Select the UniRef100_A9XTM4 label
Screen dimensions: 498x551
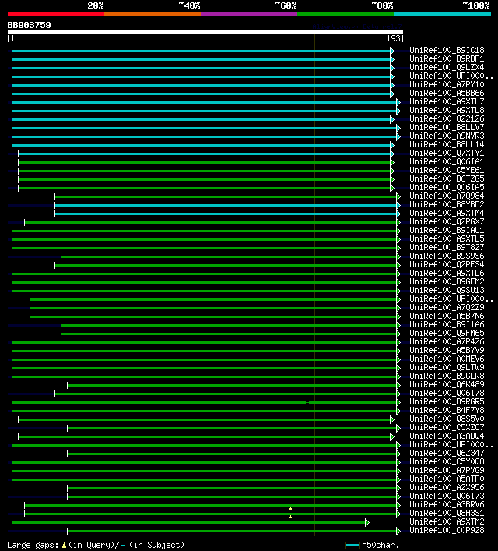(447, 214)
